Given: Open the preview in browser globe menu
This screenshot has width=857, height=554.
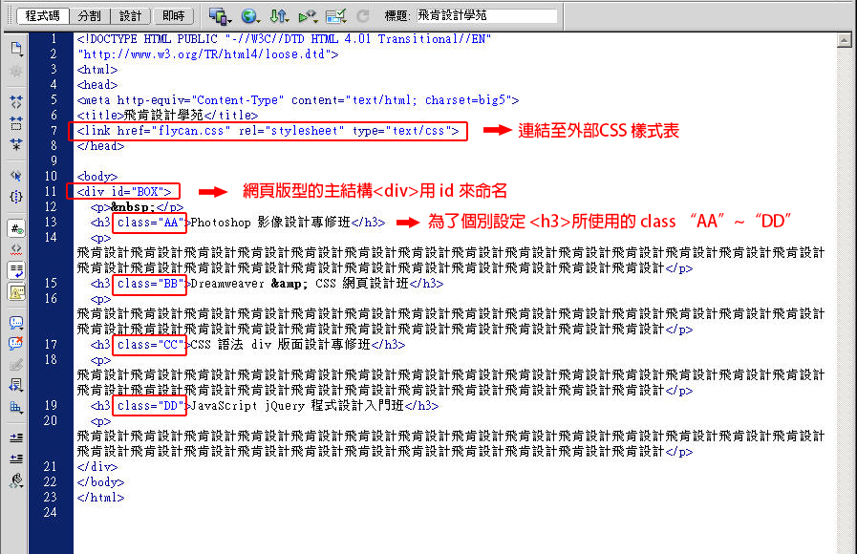Looking at the screenshot, I should pyautogui.click(x=250, y=16).
